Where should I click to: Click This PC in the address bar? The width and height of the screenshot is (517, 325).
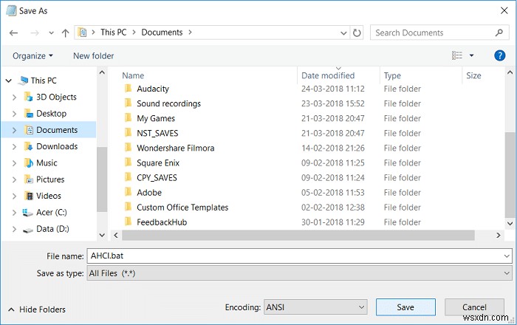point(114,32)
